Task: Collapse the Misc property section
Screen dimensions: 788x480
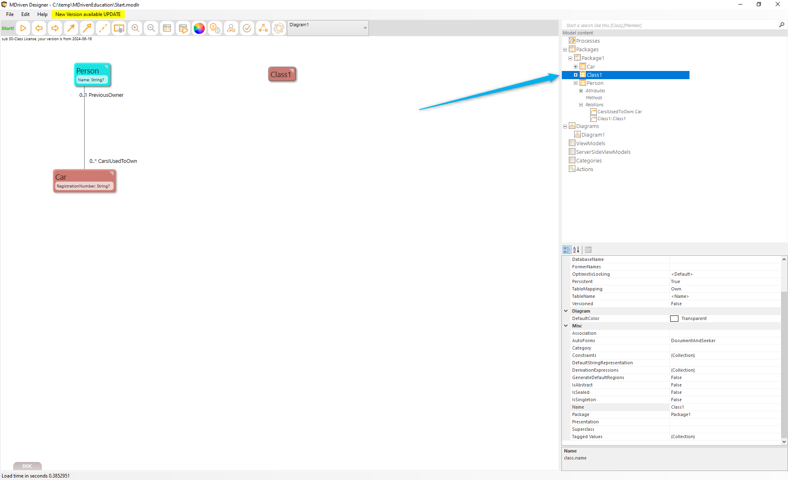Action: point(566,326)
